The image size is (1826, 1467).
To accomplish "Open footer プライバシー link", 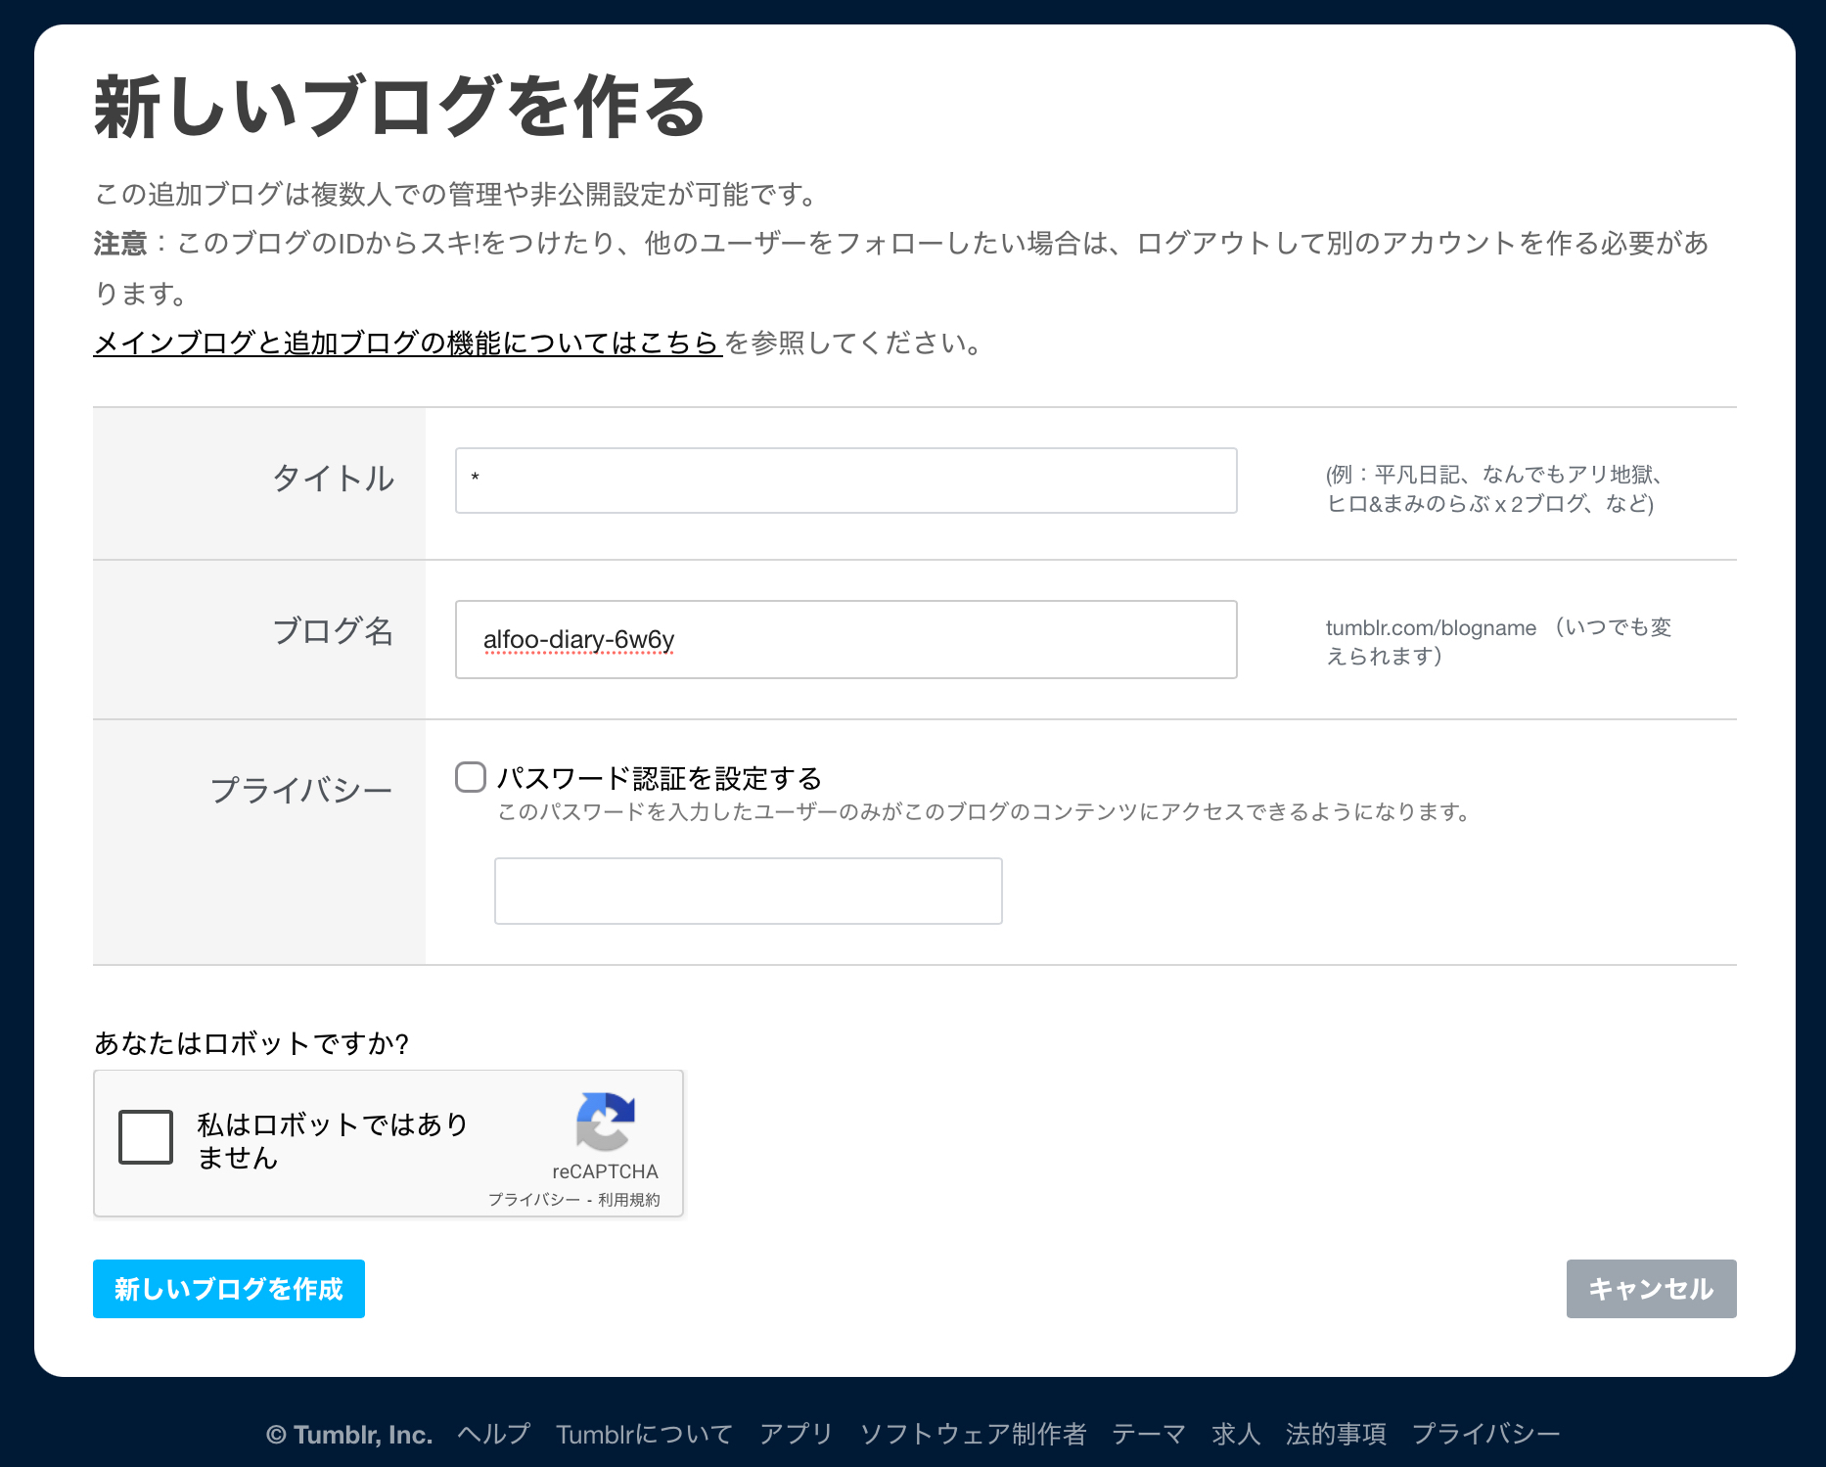I will pyautogui.click(x=1485, y=1434).
